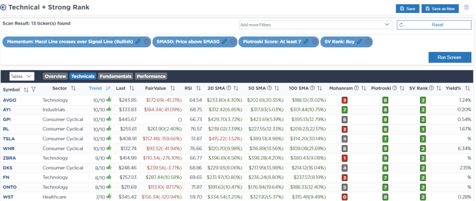Switch to the Overview tab
The height and width of the screenshot is (201, 476).
56,77
